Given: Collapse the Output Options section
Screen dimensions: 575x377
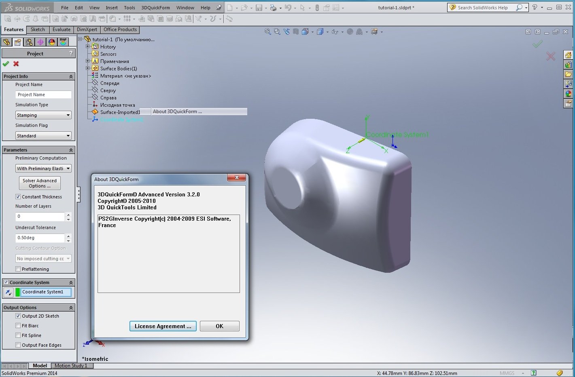Looking at the screenshot, I should [71, 307].
